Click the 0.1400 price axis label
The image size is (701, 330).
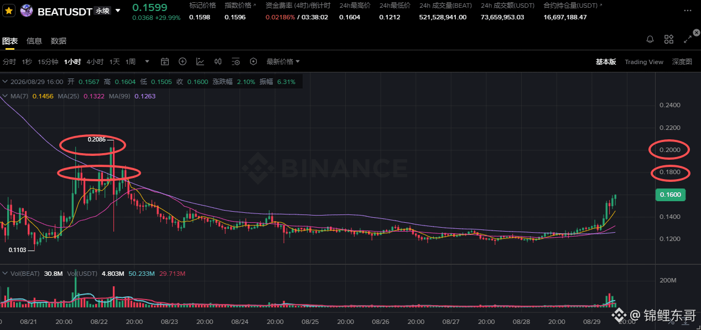click(670, 217)
